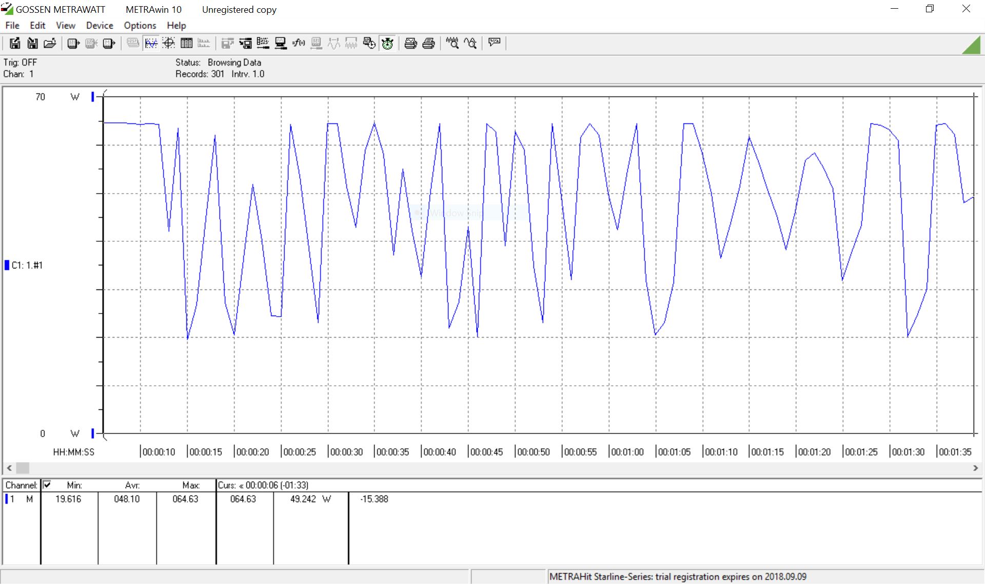Click scrollbar left arrow below graph

9,468
